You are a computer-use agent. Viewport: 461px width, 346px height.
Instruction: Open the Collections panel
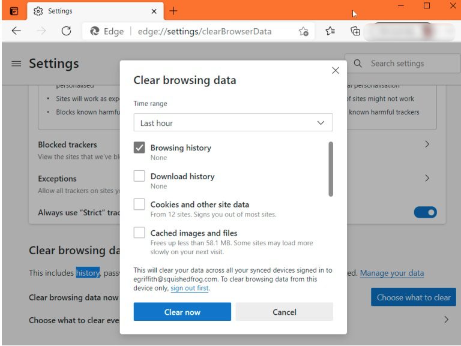click(355, 31)
